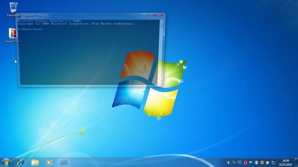Click the C:\Users\Lisa> prompt line
The image size is (298, 167).
30,29
